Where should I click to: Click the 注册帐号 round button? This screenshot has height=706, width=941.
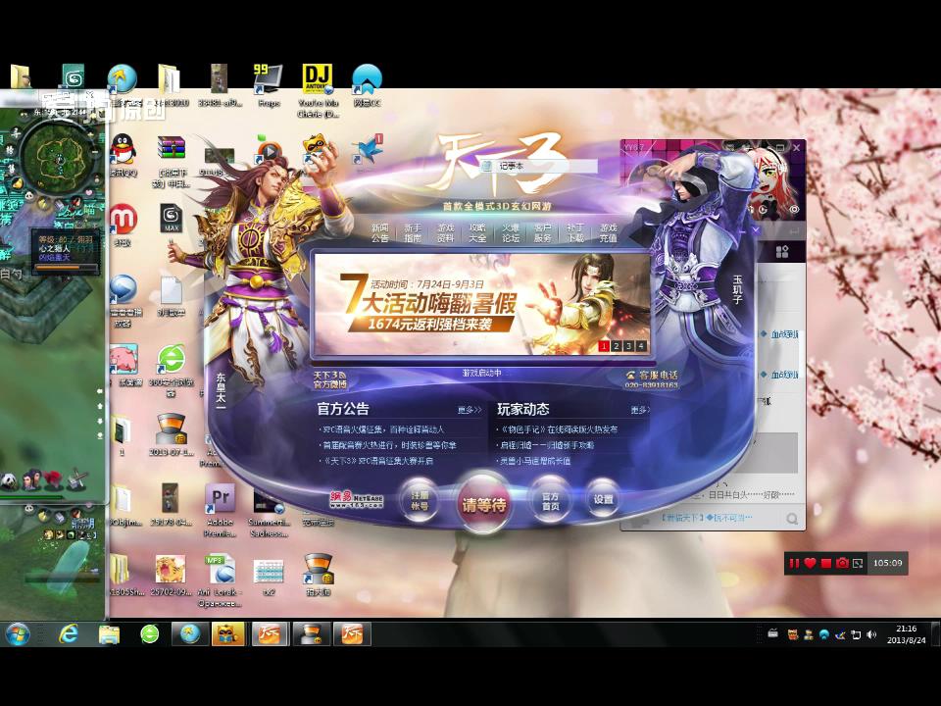point(420,501)
